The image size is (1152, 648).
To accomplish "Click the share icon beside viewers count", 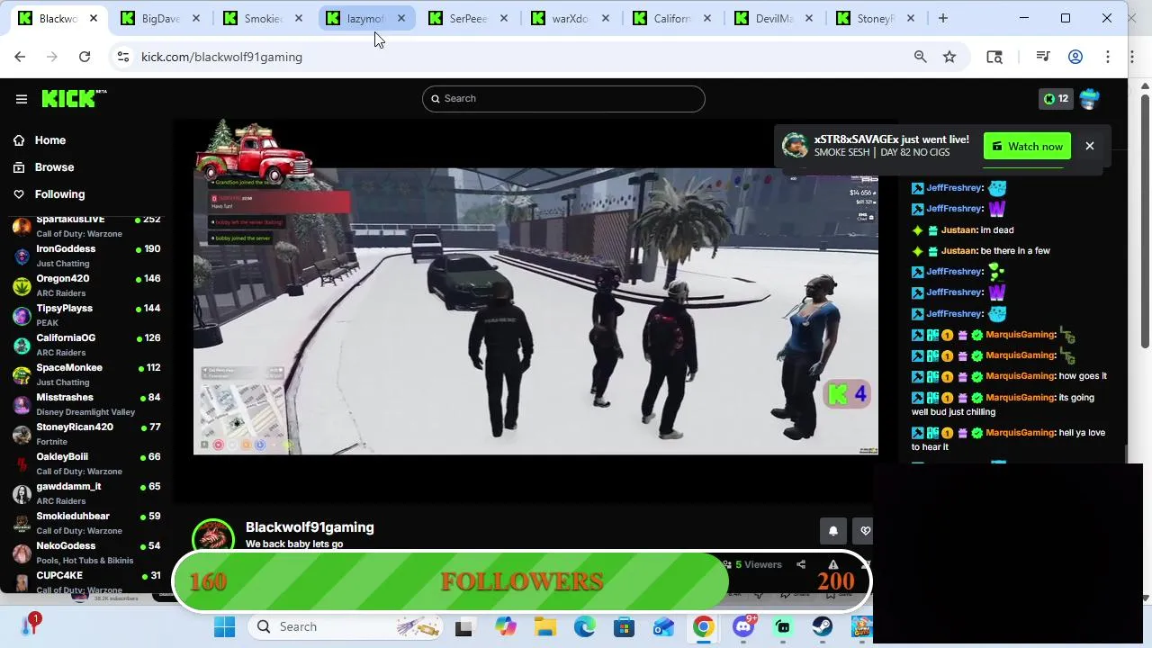I will [801, 564].
